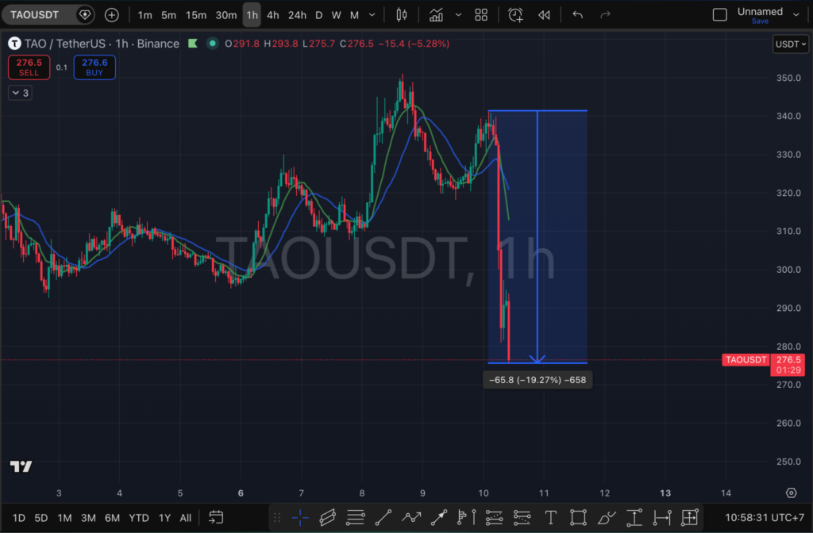
Task: Start bar replay mode
Action: coord(544,15)
